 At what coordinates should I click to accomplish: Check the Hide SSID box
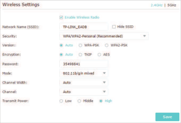[x=114, y=27]
